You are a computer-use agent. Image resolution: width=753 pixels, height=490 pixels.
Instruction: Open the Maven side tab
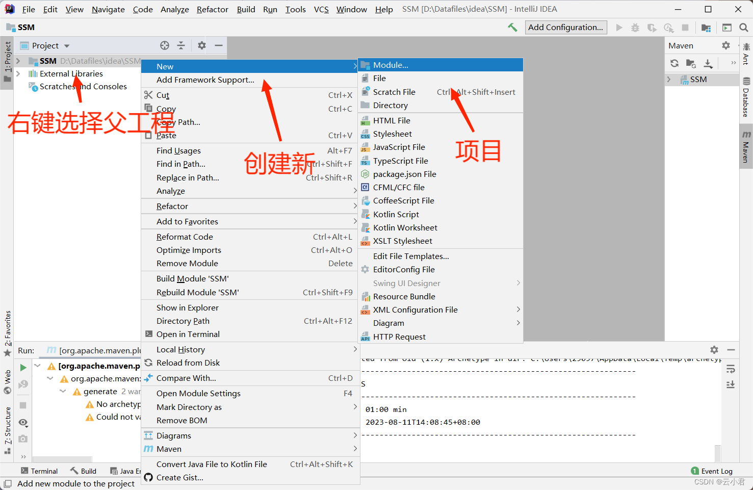[746, 147]
